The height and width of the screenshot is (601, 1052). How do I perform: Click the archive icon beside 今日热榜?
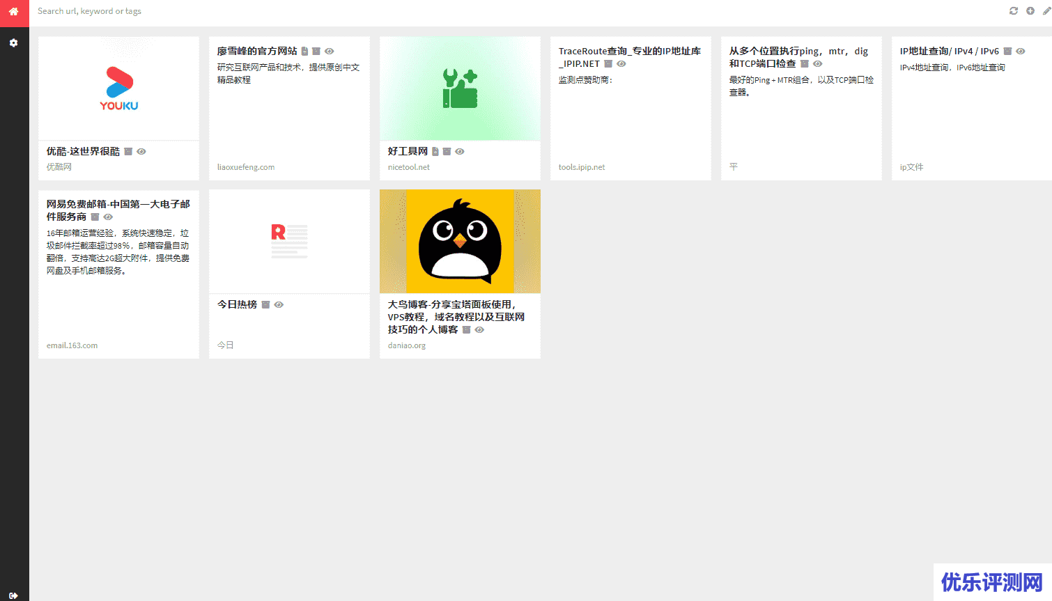coord(265,304)
